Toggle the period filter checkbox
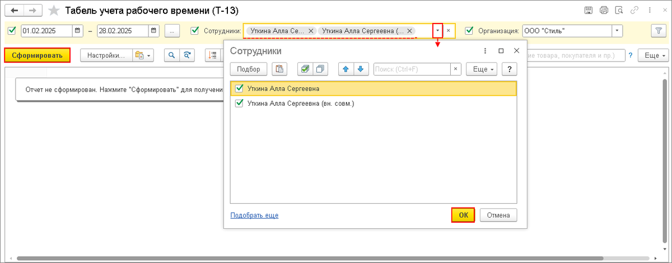The height and width of the screenshot is (263, 672). tap(12, 31)
